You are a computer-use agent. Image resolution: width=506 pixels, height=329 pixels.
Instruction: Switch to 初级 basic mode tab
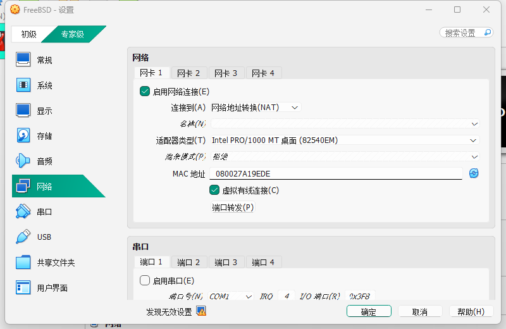(x=29, y=34)
